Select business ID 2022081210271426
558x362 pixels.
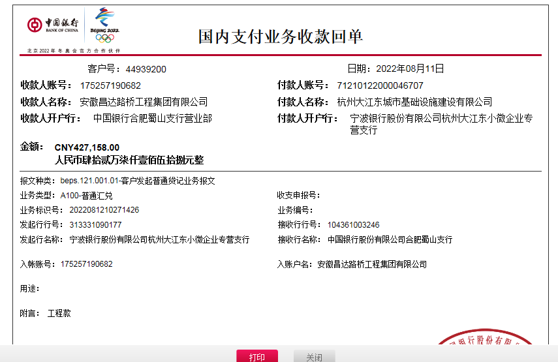(100, 210)
